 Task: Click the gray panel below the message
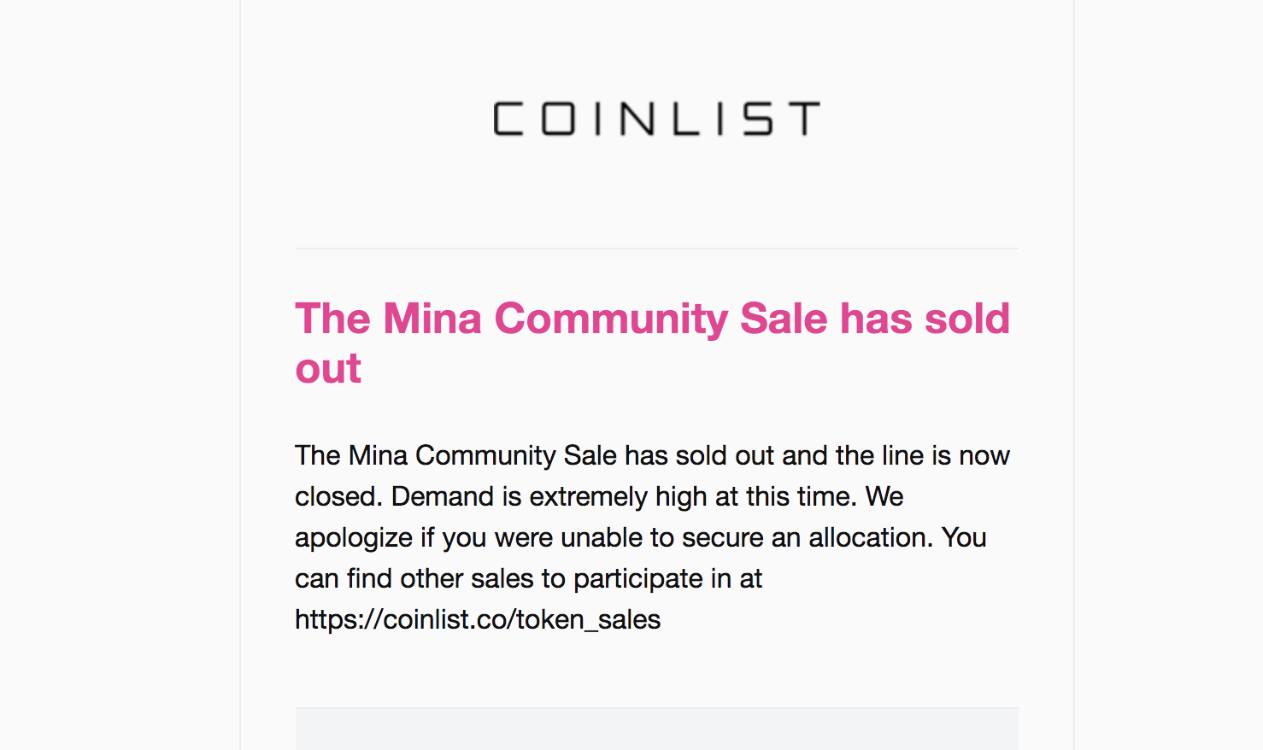656,729
